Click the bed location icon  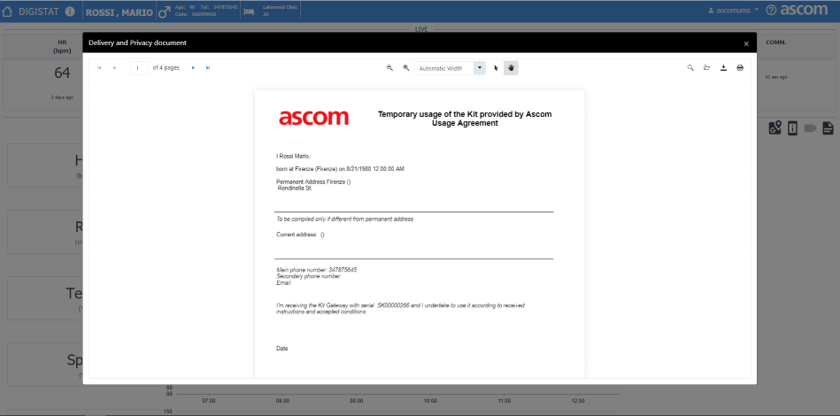(249, 12)
